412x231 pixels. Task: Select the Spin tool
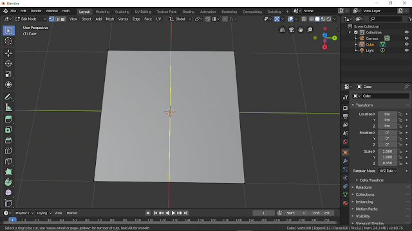click(8, 182)
